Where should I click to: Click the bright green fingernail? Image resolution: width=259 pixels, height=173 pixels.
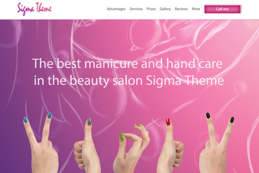(122, 137)
